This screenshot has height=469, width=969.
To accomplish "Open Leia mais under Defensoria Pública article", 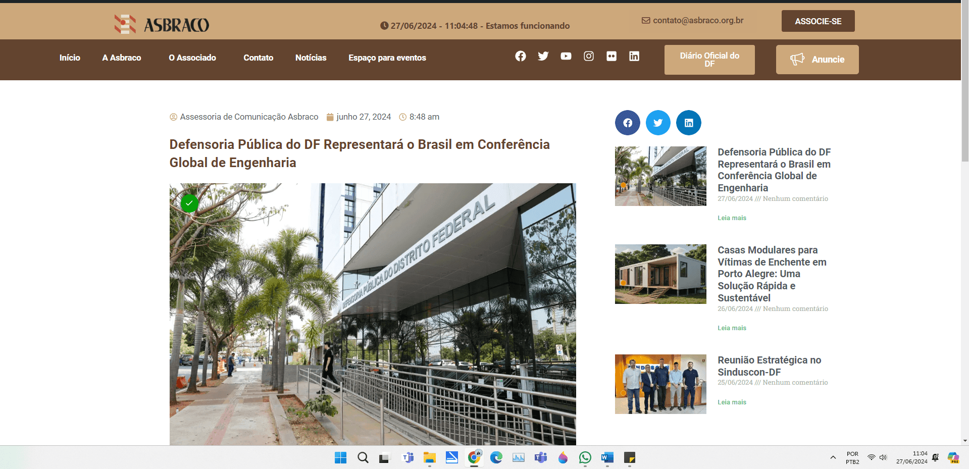I will point(732,218).
